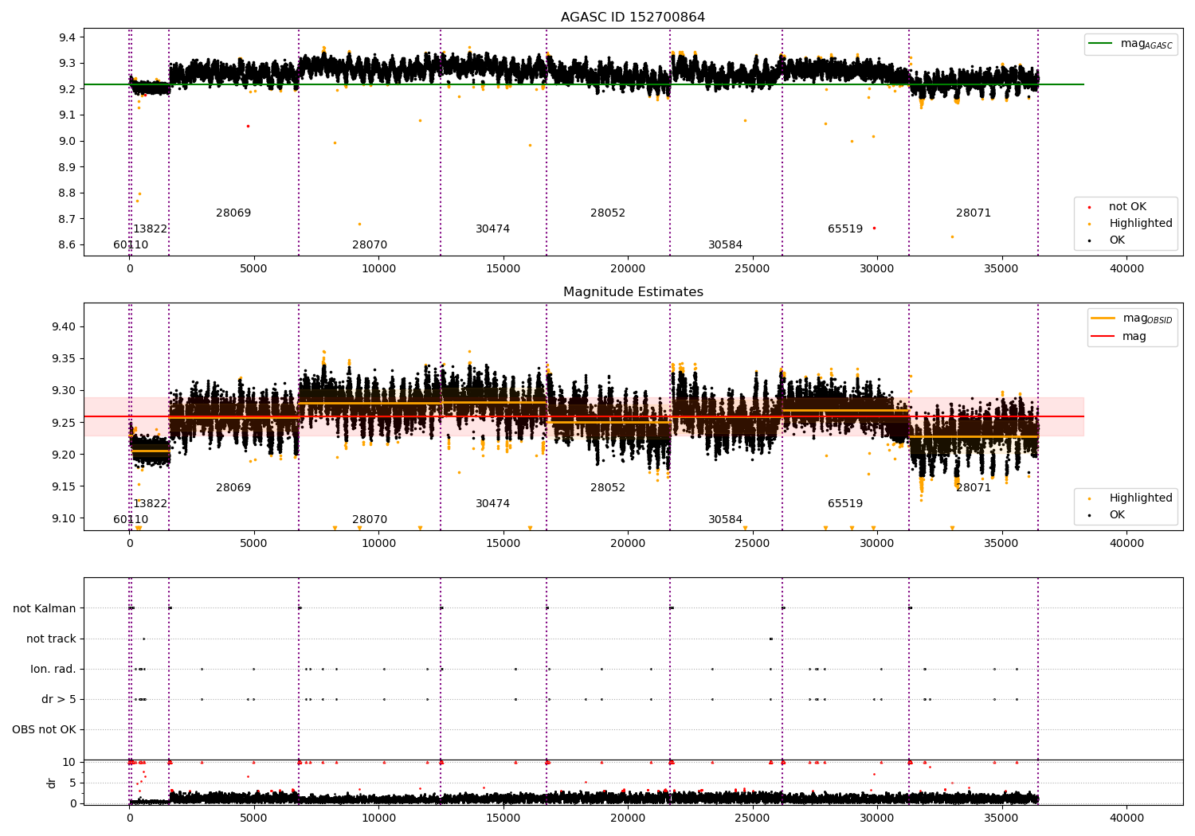Select the 8.6 y-axis tick of the top plot
The height and width of the screenshot is (836, 1195).
pyautogui.click(x=67, y=245)
